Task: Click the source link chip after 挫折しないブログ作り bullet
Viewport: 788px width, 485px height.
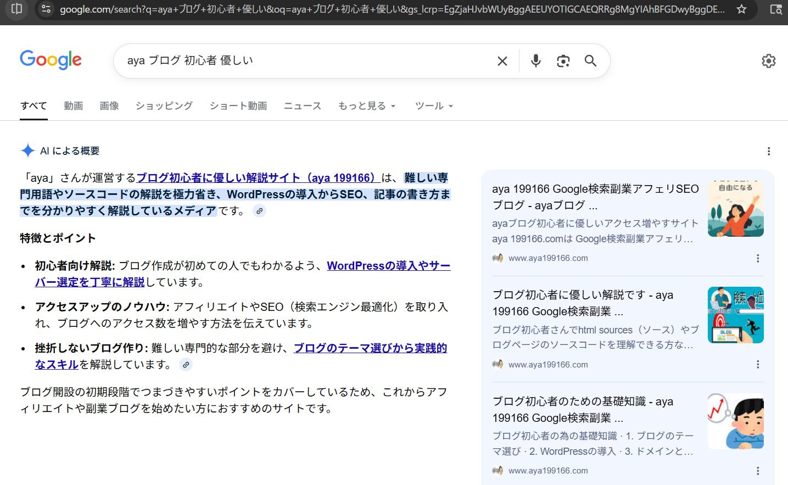Action: 186,365
